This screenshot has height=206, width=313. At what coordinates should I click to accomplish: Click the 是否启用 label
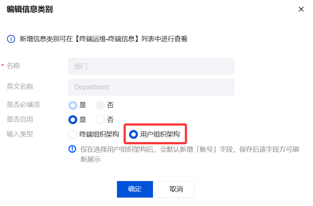(20, 119)
